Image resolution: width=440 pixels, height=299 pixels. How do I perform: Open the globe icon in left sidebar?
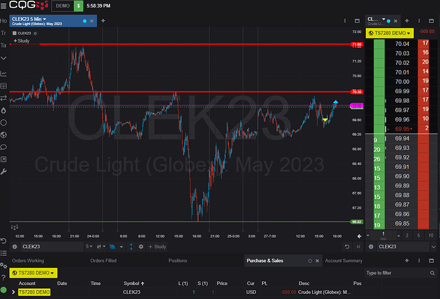[4, 135]
